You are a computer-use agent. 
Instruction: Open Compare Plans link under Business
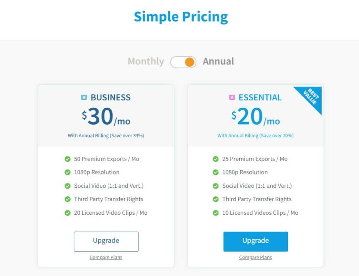106,258
